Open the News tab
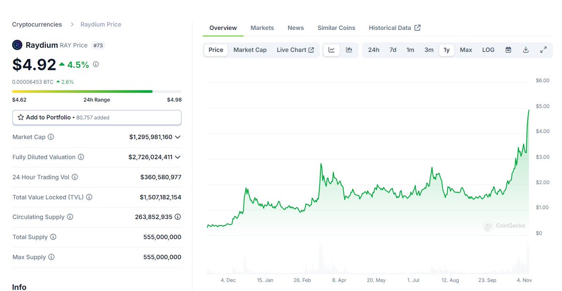The image size is (562, 291). pyautogui.click(x=296, y=28)
